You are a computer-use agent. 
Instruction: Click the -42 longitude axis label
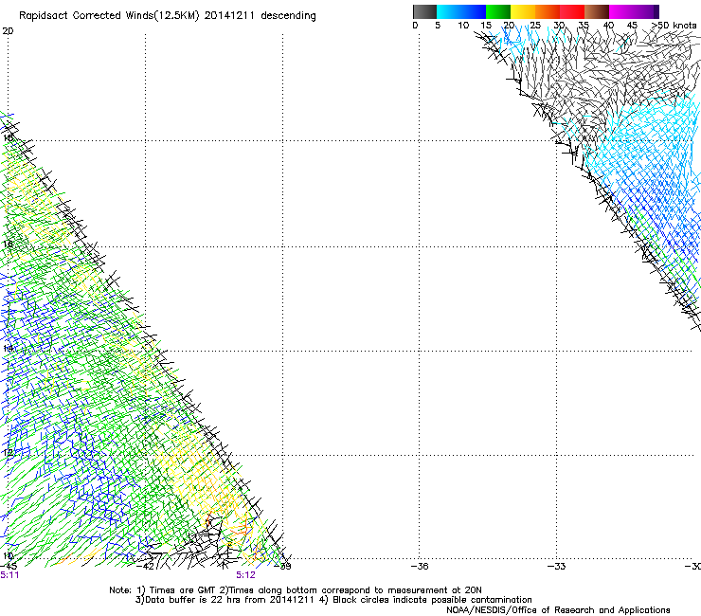(x=145, y=567)
